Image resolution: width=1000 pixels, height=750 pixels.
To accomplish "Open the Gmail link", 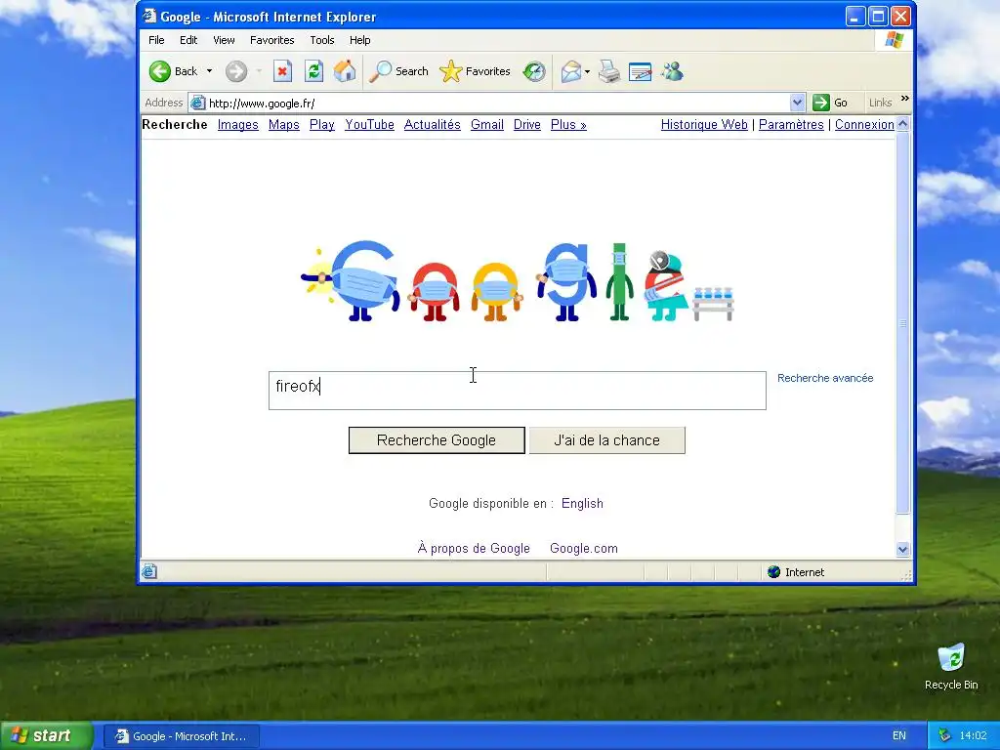I will [x=487, y=124].
